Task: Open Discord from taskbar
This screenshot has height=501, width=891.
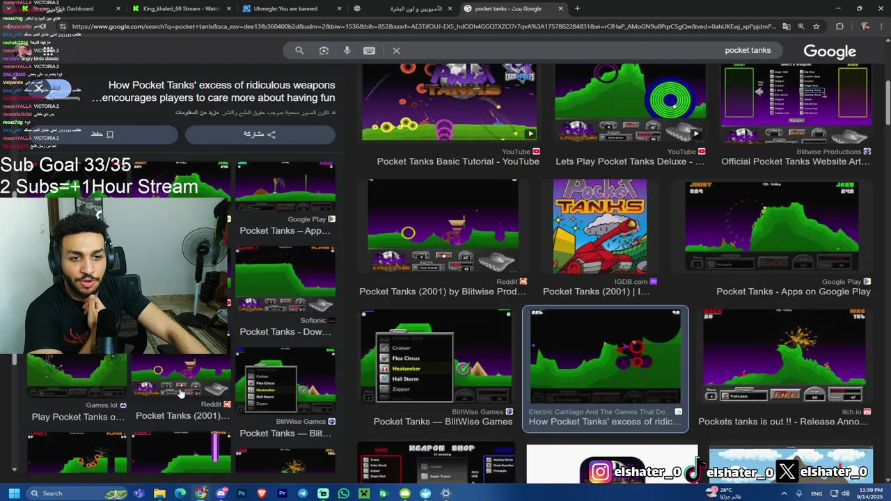Action: click(x=221, y=493)
